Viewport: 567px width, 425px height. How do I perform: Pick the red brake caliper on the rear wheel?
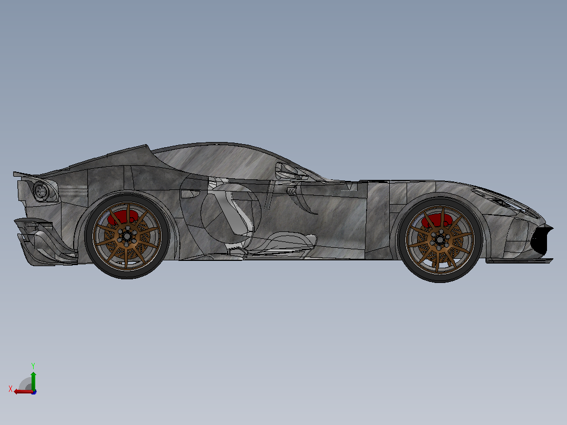pyautogui.click(x=123, y=218)
